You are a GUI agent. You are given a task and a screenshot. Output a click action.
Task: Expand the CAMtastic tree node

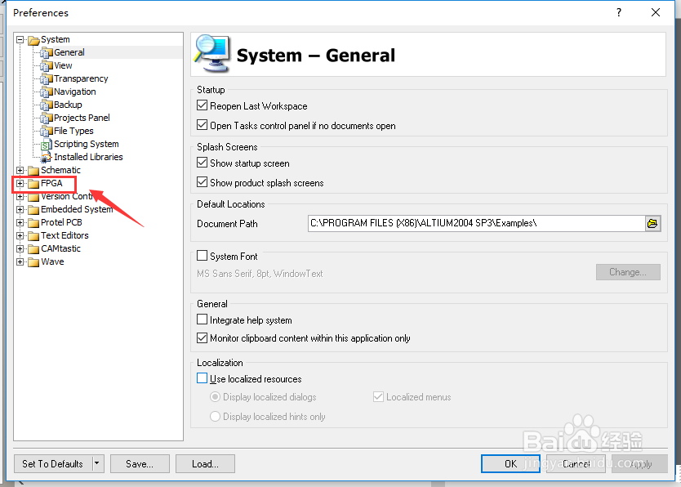coord(20,249)
